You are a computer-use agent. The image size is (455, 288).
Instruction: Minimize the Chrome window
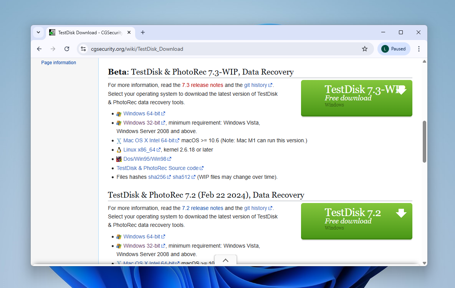(383, 32)
